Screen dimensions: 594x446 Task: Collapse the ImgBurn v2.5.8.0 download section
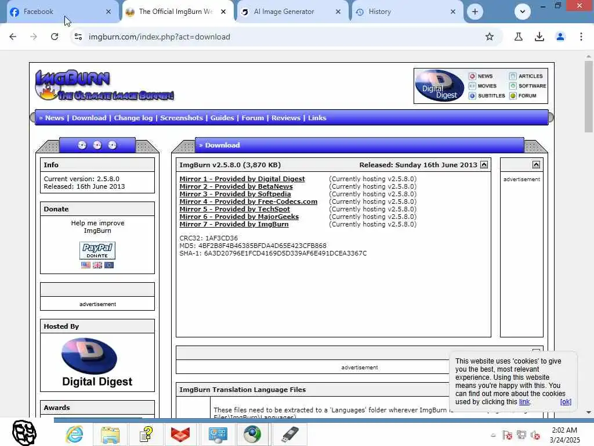[484, 164]
